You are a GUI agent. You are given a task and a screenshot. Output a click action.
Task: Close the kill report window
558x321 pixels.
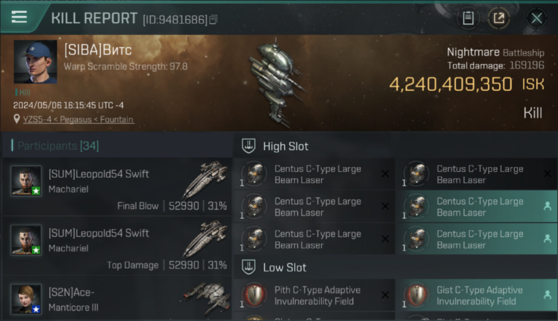tap(537, 18)
